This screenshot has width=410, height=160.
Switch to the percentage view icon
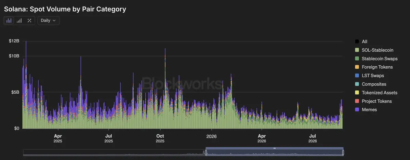tap(29, 21)
